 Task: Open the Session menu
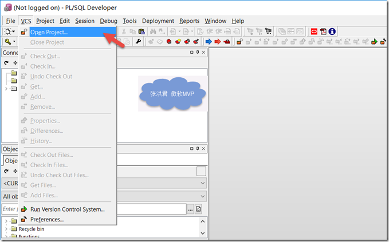[85, 21]
